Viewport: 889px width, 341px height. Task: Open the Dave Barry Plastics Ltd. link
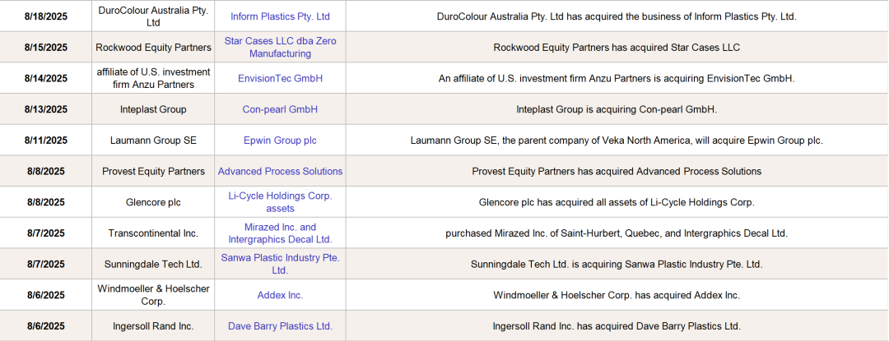[x=280, y=326]
